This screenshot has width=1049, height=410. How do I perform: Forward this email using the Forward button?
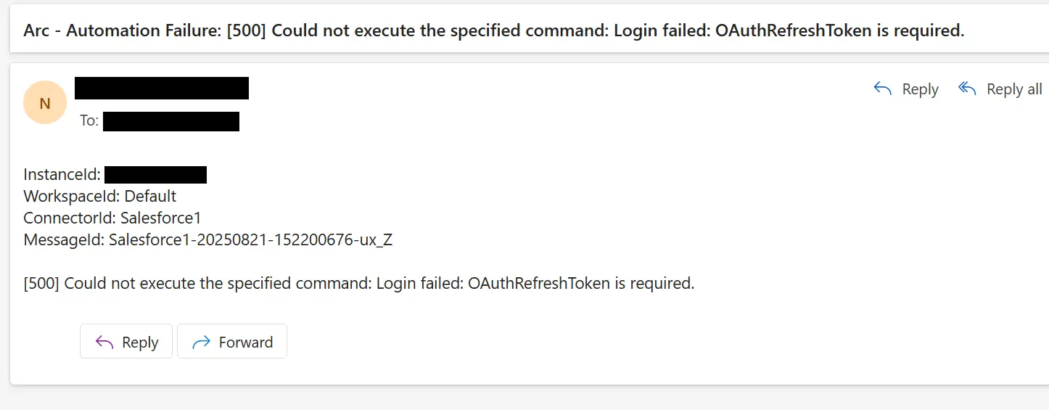pyautogui.click(x=232, y=342)
